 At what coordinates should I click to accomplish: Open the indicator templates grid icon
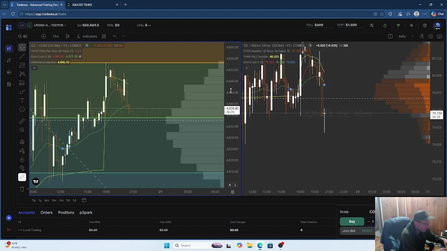coord(104,36)
